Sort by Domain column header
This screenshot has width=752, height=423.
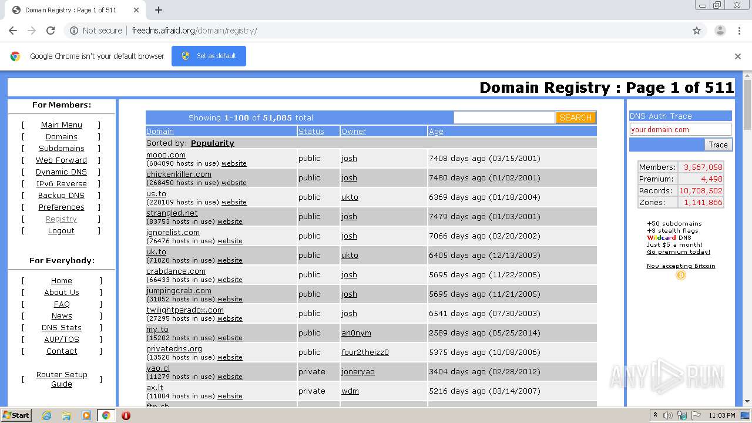160,132
